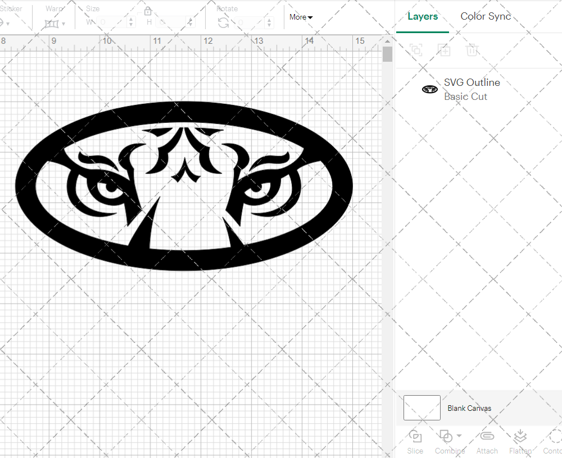Image resolution: width=562 pixels, height=458 pixels.
Task: Click the Height size input field
Action: click(171, 22)
